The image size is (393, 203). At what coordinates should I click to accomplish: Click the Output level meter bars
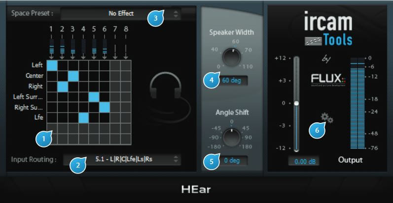pyautogui.click(x=357, y=103)
